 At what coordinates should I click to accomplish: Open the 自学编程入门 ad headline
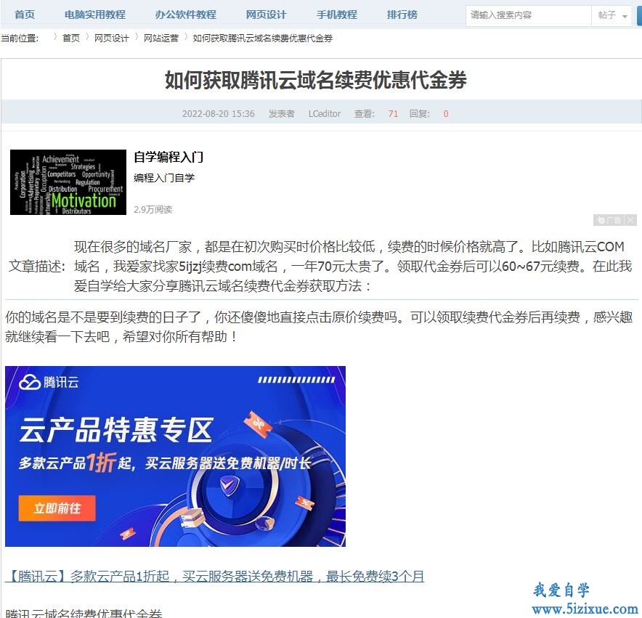click(x=168, y=157)
